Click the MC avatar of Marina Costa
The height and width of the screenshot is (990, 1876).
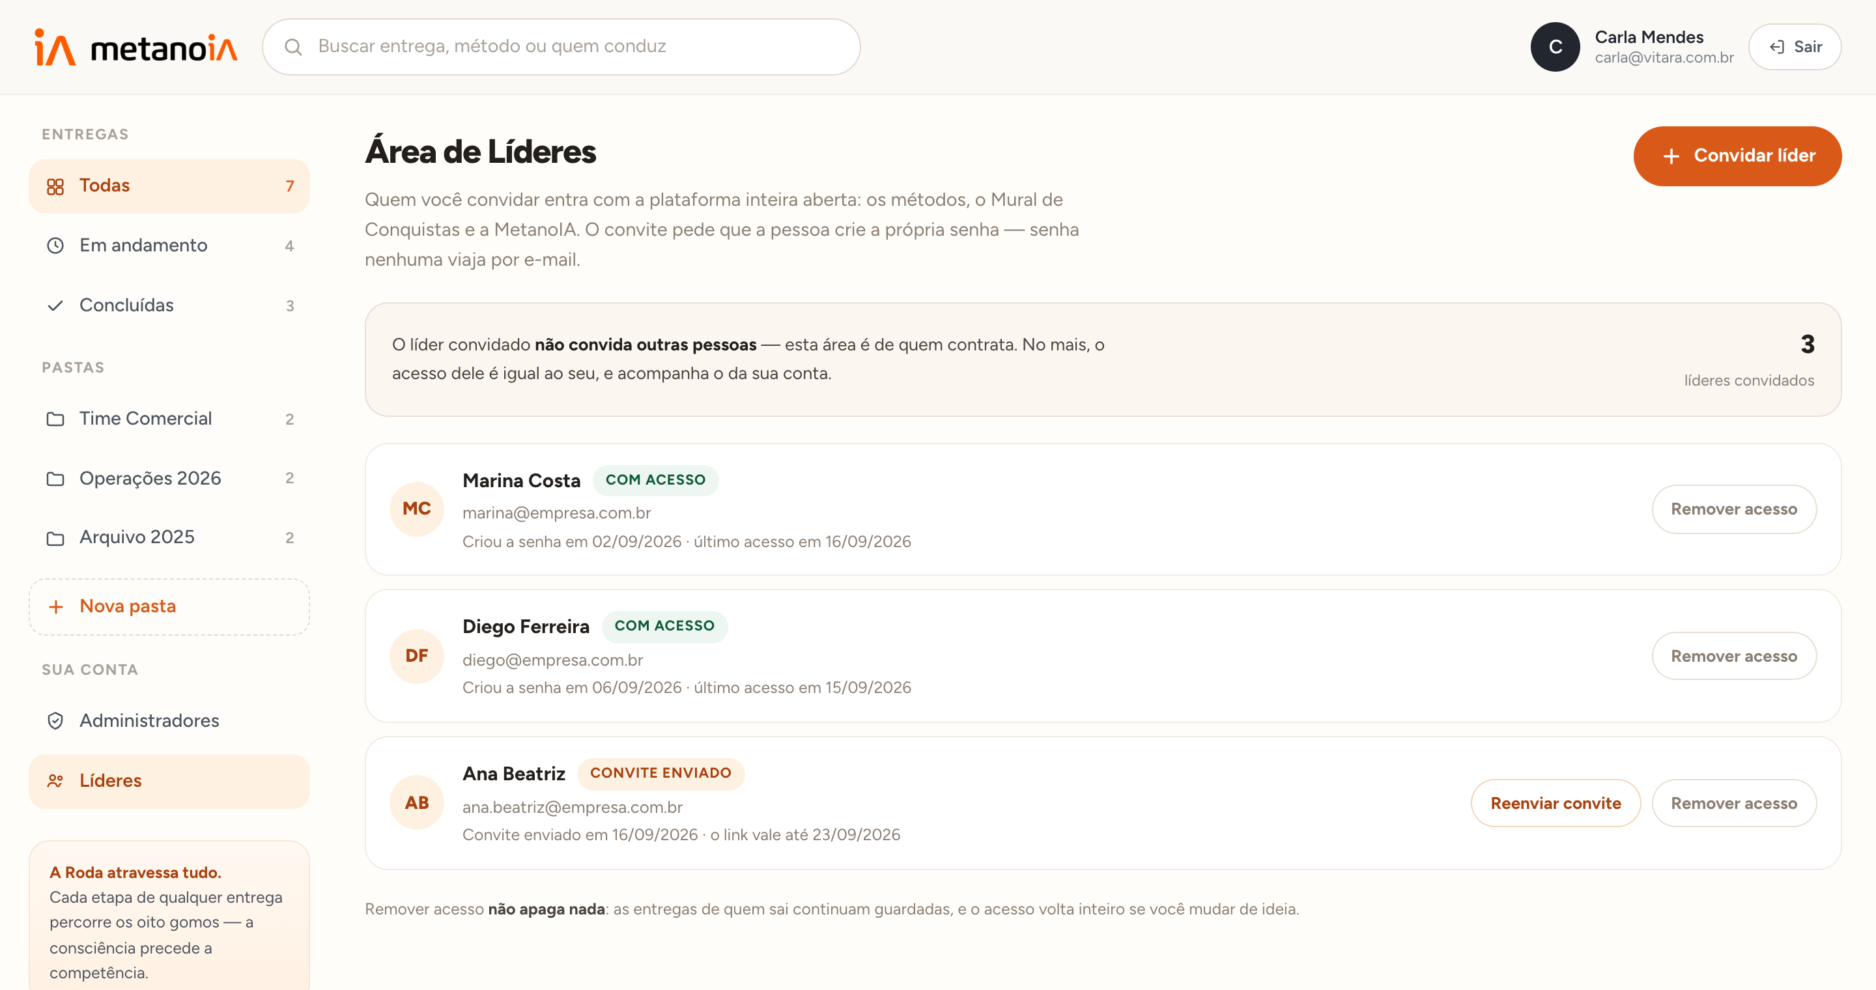[x=417, y=509]
